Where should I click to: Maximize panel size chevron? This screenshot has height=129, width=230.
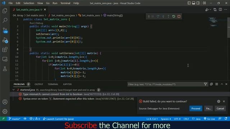click(222, 84)
